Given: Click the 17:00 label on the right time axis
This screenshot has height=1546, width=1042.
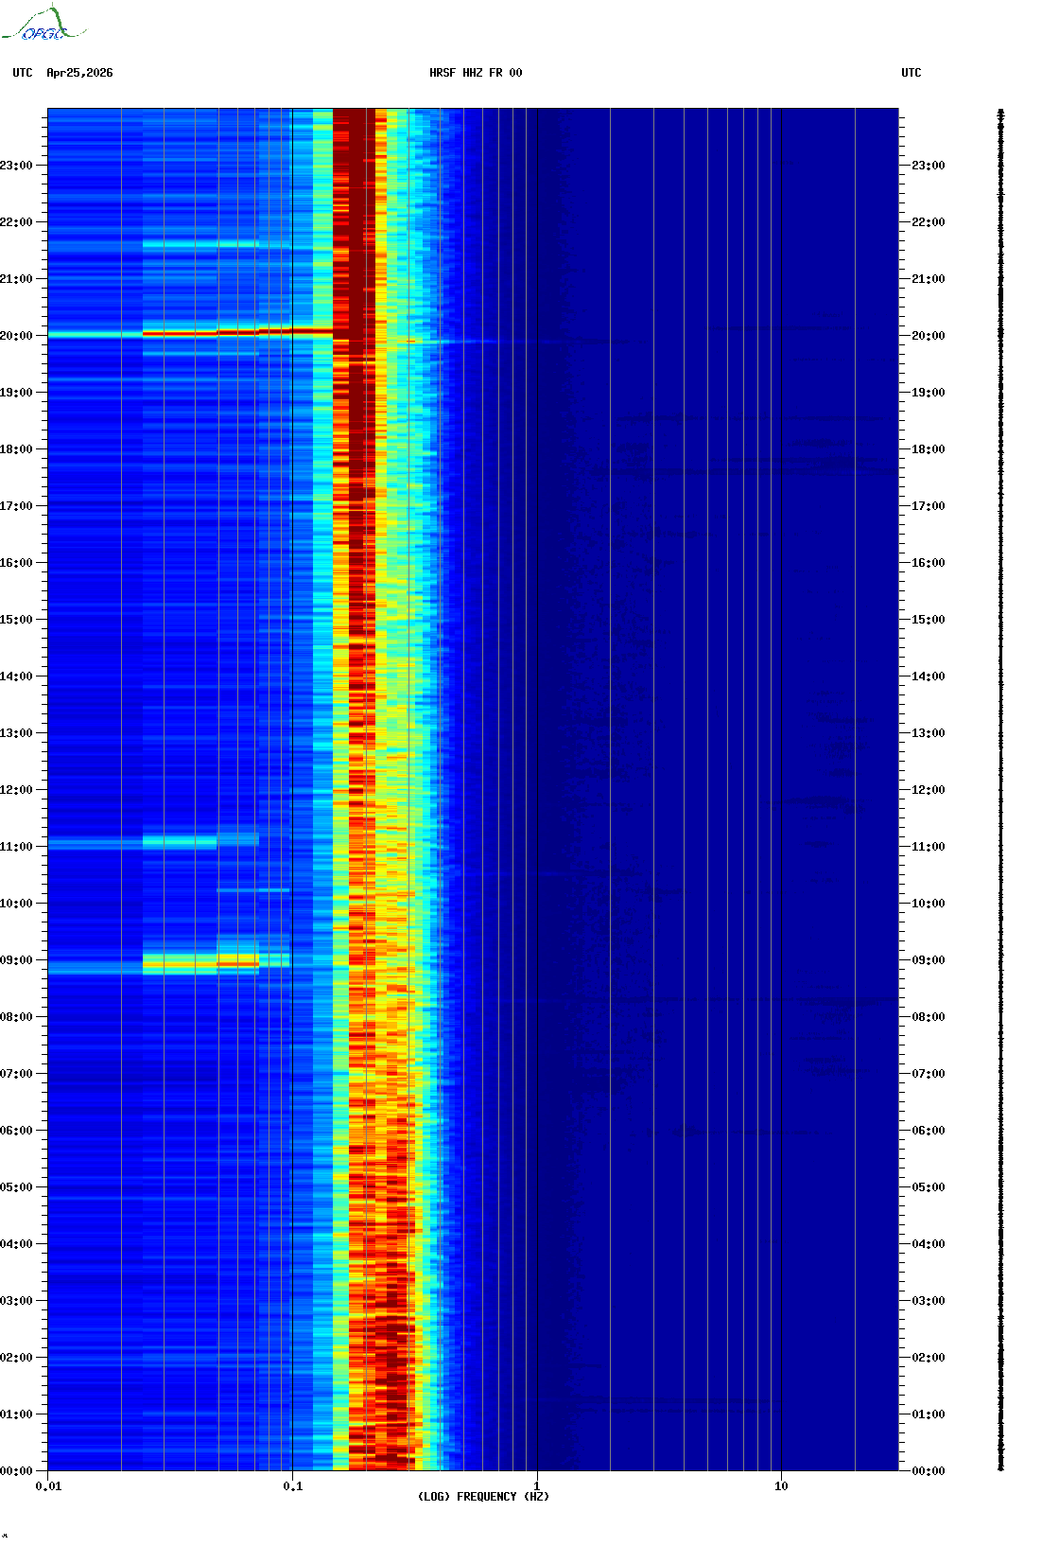Looking at the screenshot, I should [929, 506].
